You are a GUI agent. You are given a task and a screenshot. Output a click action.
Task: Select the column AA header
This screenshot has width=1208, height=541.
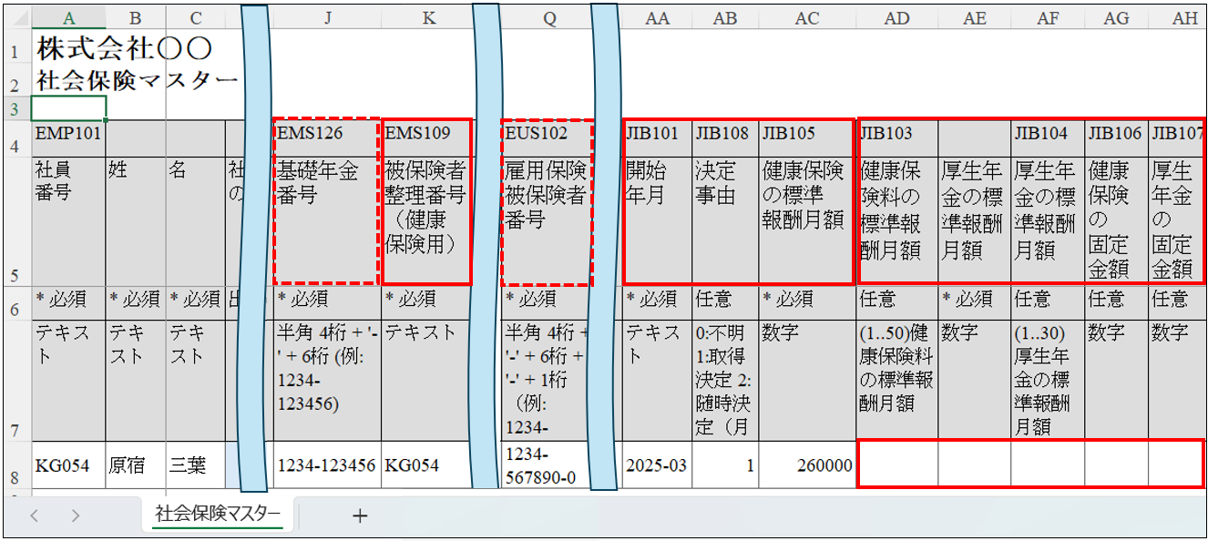[657, 18]
